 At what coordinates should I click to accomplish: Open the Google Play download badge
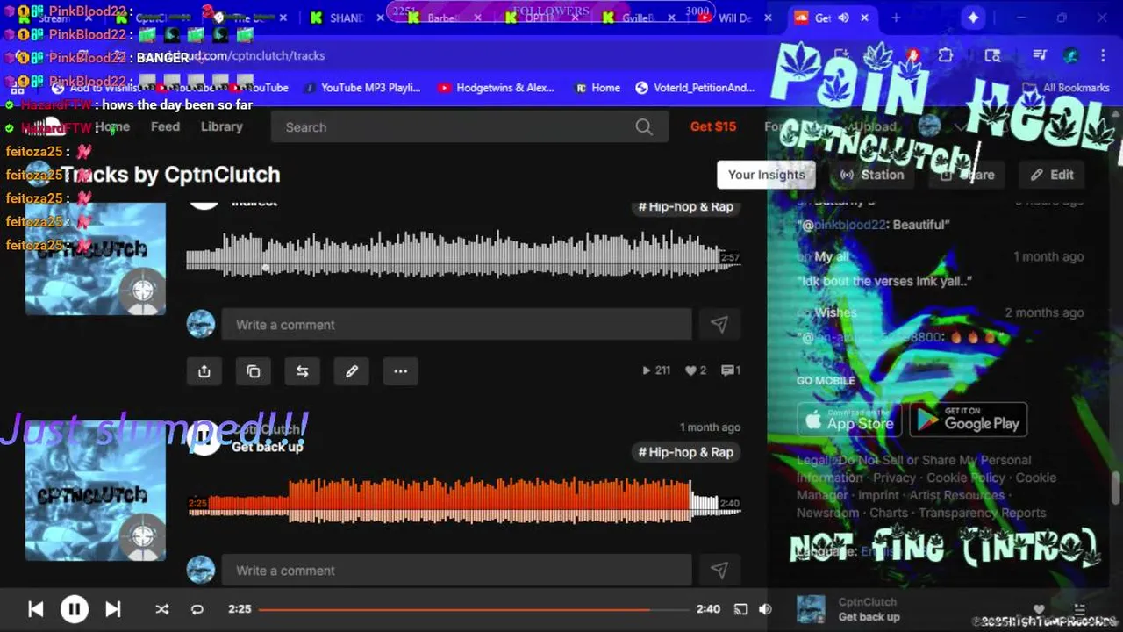pyautogui.click(x=968, y=420)
